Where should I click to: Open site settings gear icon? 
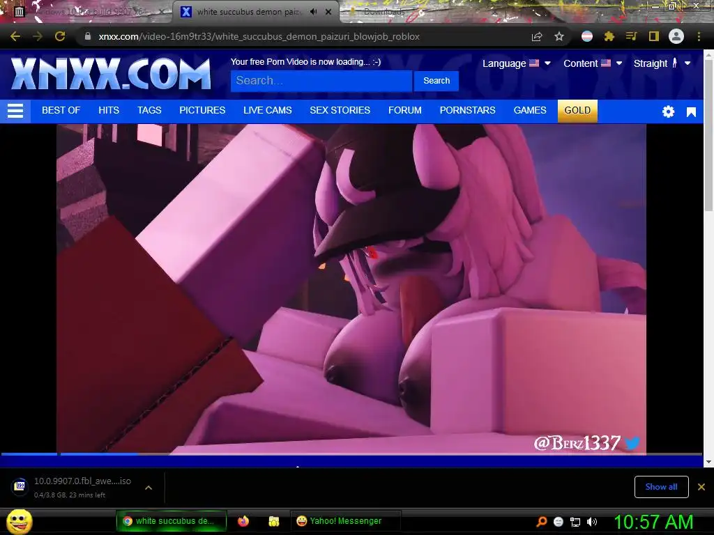point(668,111)
